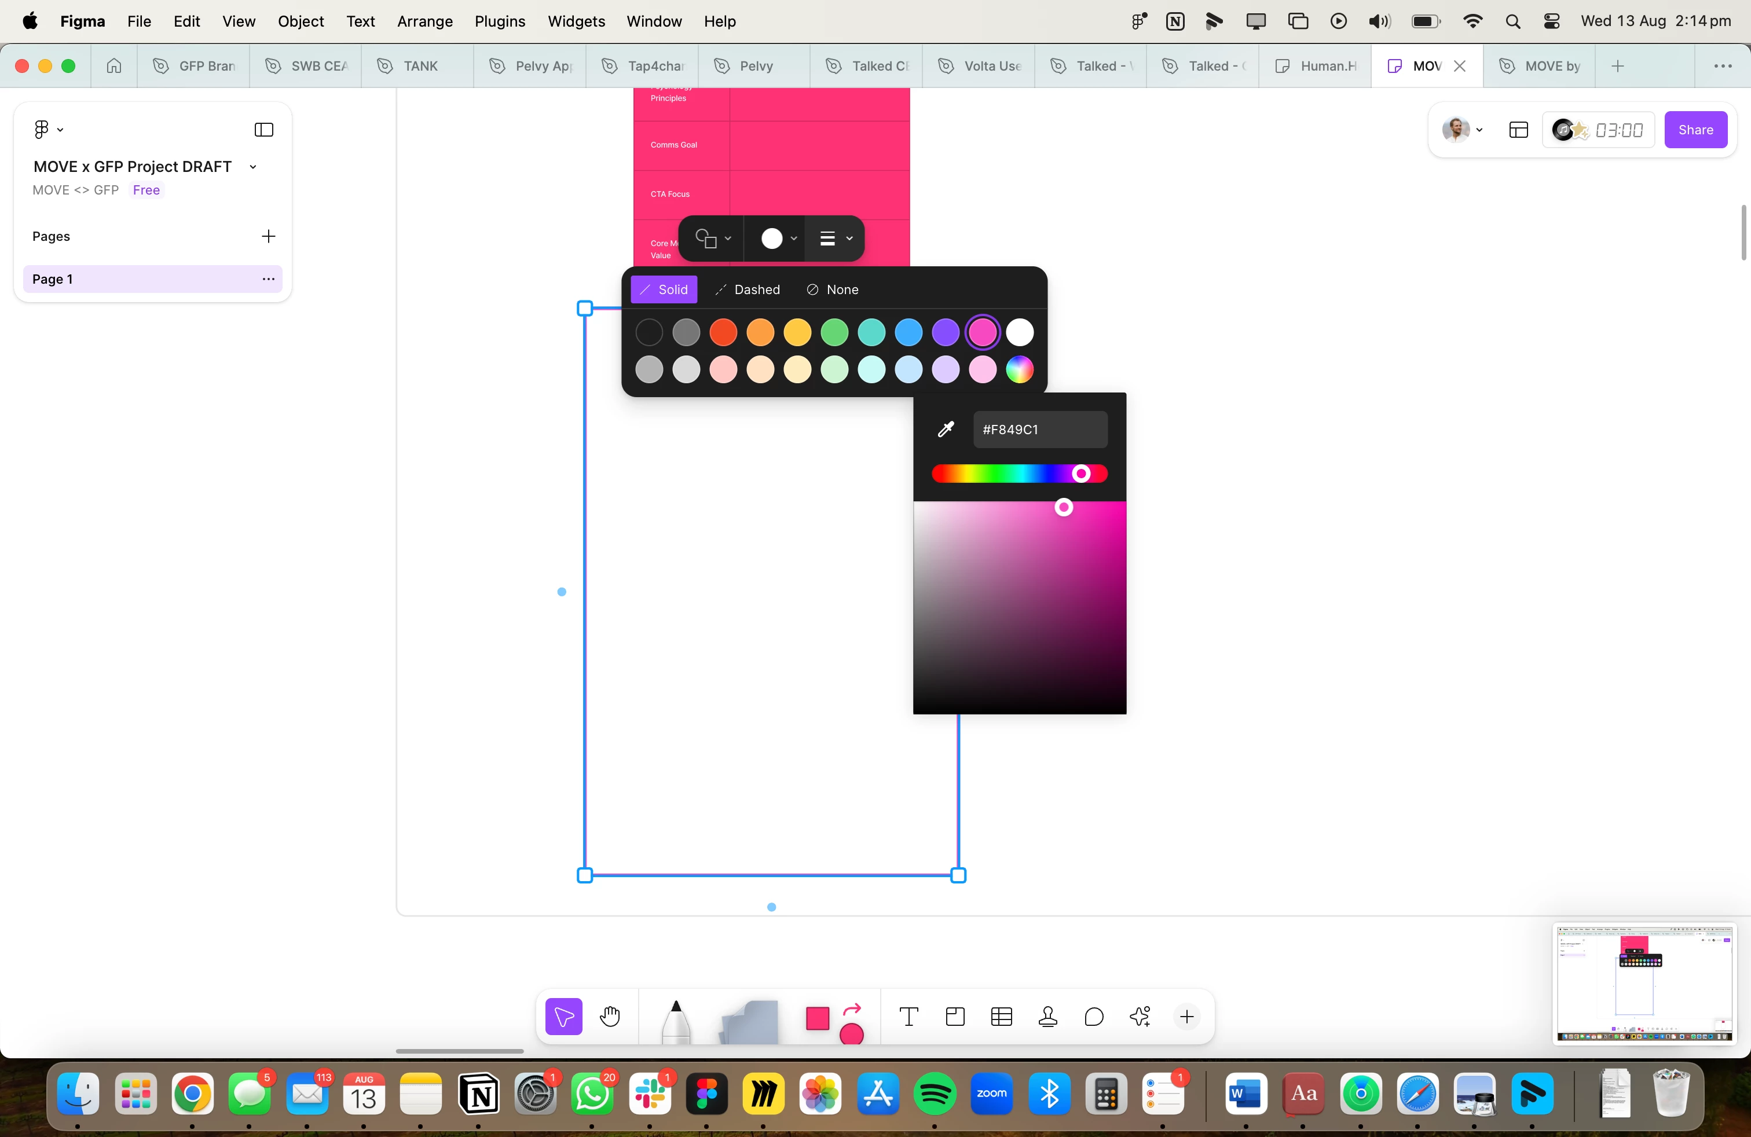
Task: Open the View menu
Action: point(239,21)
